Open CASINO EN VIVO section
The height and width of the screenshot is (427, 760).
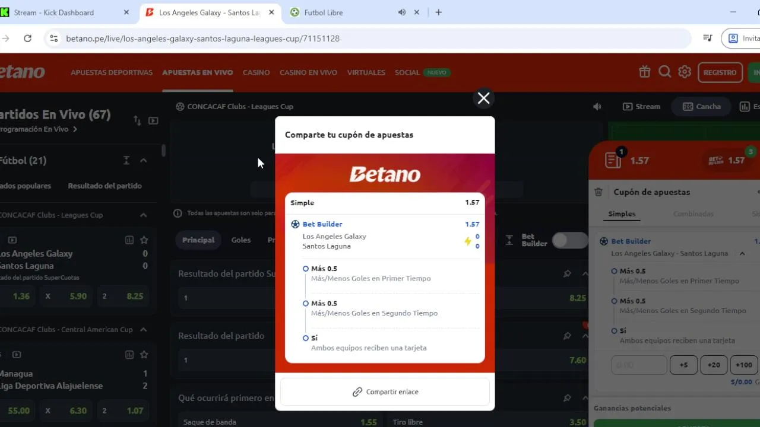308,72
